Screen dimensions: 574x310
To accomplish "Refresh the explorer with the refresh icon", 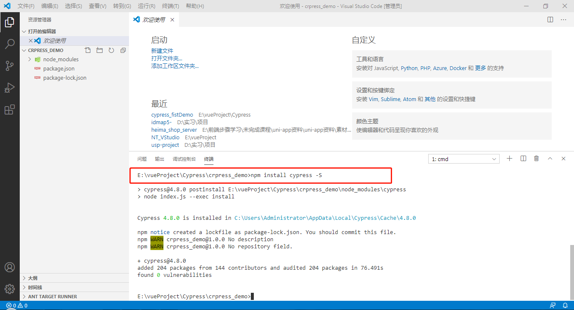I will point(111,50).
